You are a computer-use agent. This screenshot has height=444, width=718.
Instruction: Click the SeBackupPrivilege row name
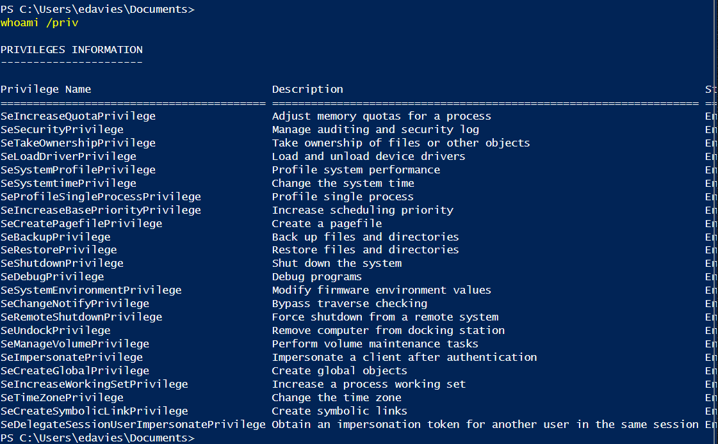pos(55,237)
